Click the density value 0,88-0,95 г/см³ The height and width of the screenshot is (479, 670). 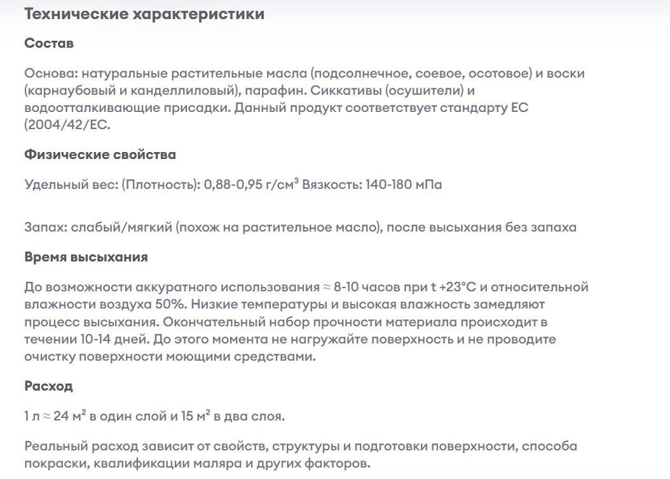coord(251,184)
